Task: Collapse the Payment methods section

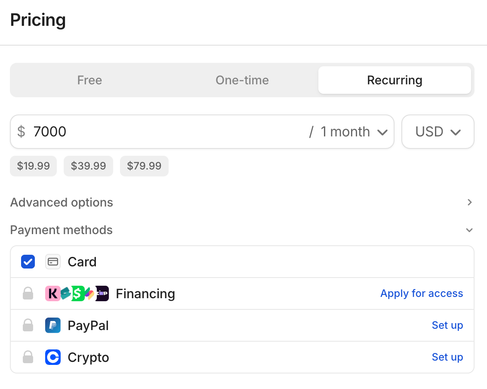Action: point(469,230)
